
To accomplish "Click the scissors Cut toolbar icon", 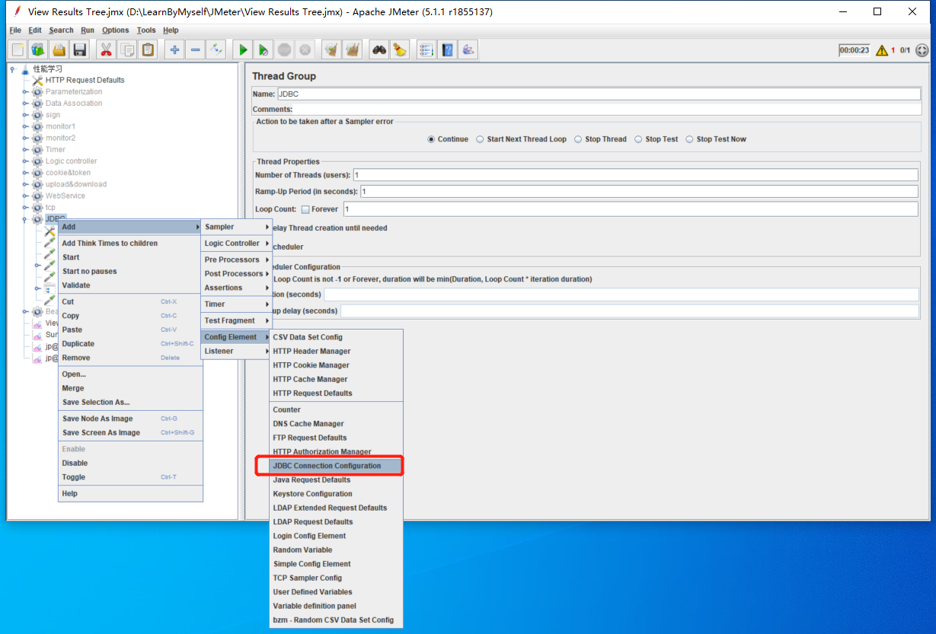I will [106, 50].
